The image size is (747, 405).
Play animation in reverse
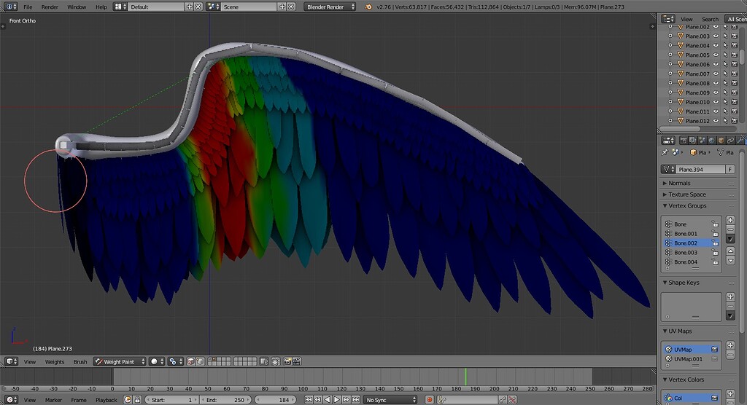point(328,400)
